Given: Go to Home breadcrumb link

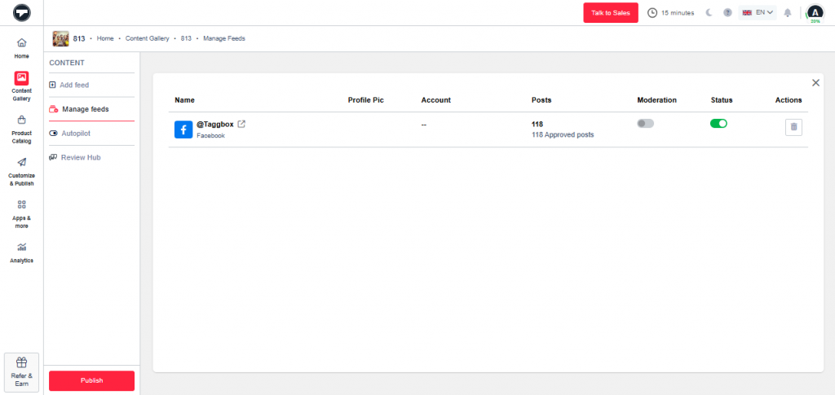Looking at the screenshot, I should click(x=105, y=39).
